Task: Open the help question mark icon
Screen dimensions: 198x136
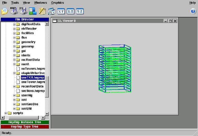Action: click(193, 11)
